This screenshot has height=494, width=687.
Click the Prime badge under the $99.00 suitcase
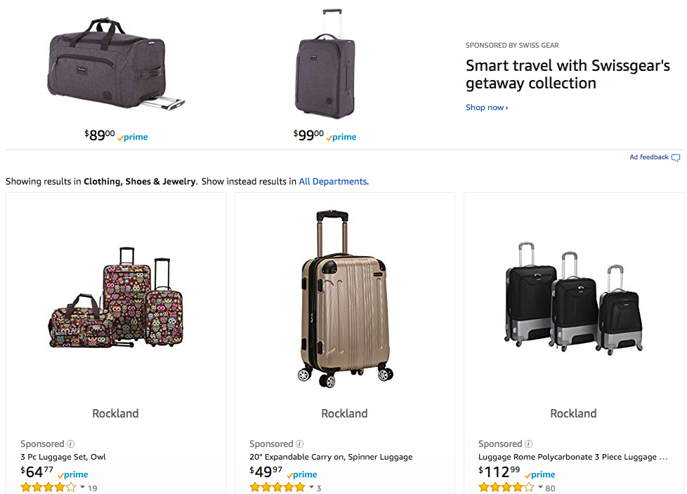(341, 138)
